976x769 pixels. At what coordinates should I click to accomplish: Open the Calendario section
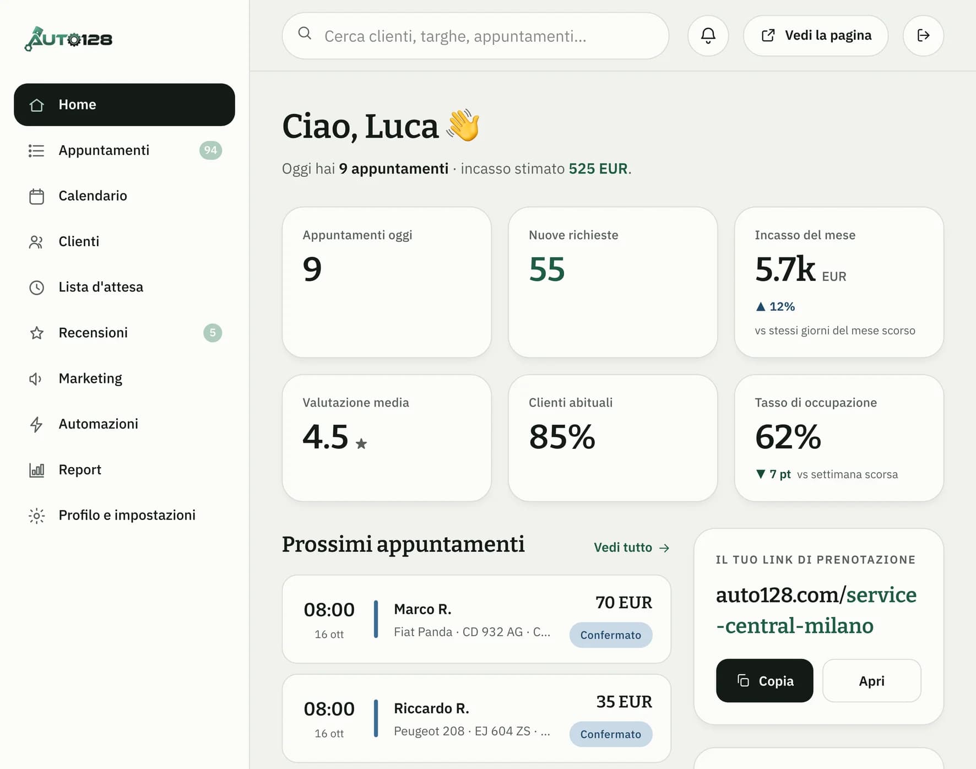pyautogui.click(x=124, y=196)
